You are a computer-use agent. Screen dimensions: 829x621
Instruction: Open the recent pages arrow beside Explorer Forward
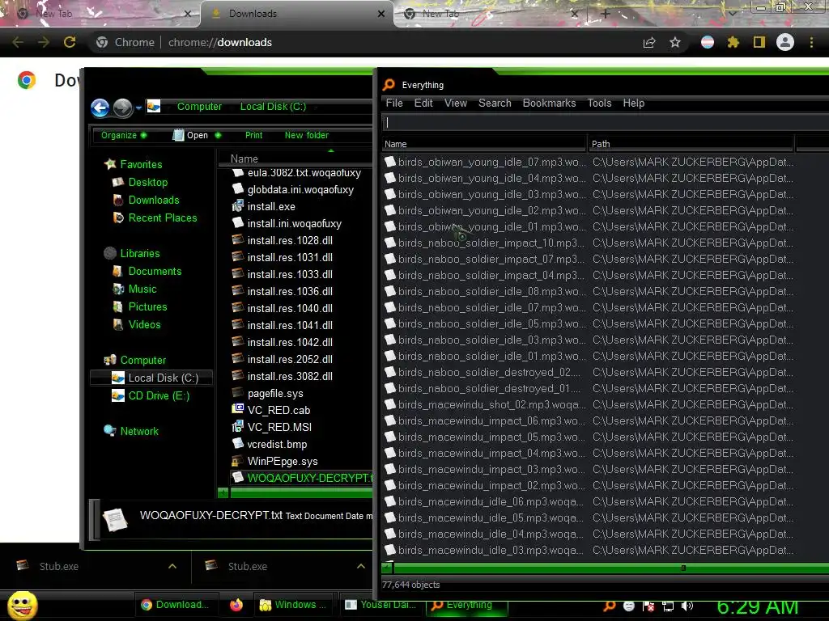(x=138, y=108)
